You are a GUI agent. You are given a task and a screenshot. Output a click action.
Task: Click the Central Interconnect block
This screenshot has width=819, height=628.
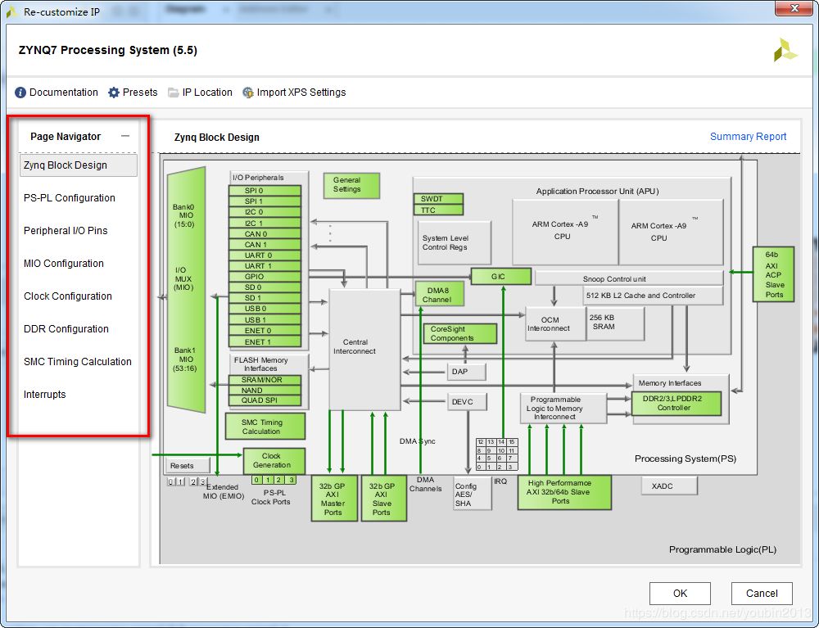click(x=364, y=350)
